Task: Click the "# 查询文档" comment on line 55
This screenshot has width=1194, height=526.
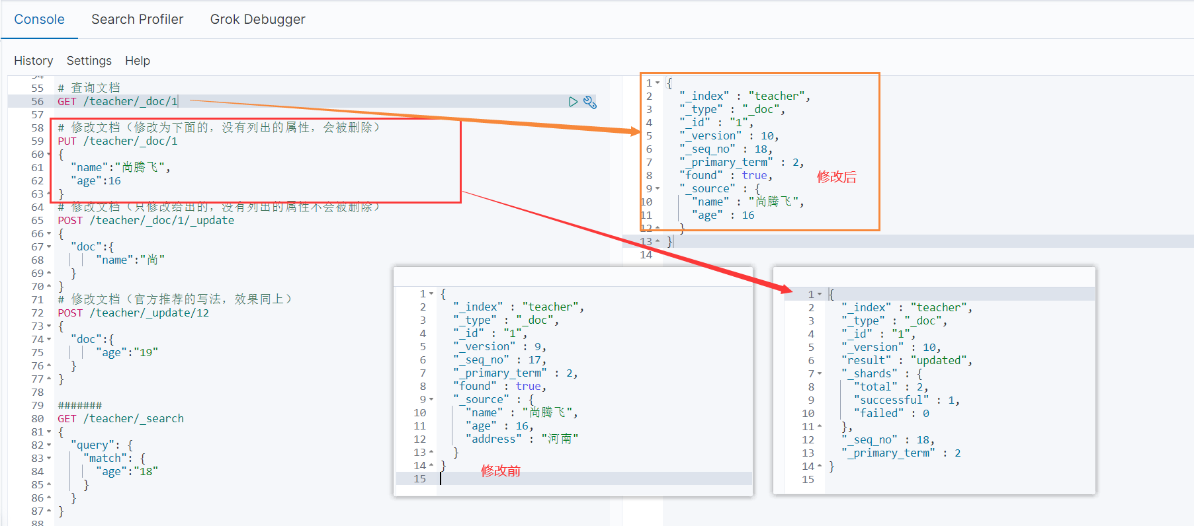Action: pos(89,88)
